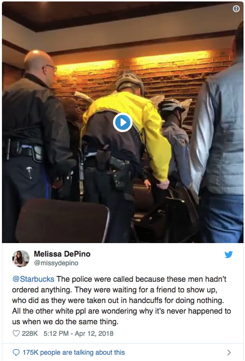Click the info icon on the video

[236, 9]
